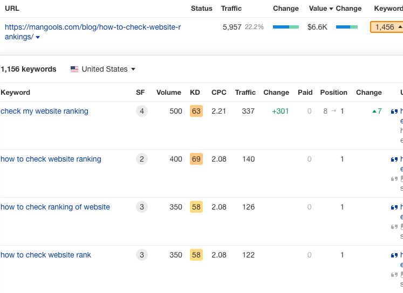Expand the caret after the mangools URL
This screenshot has height=293, width=403.
(38, 38)
